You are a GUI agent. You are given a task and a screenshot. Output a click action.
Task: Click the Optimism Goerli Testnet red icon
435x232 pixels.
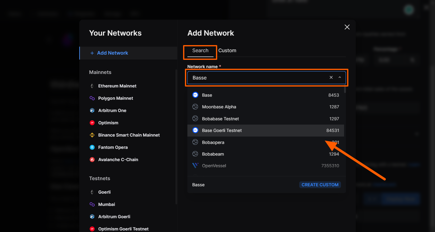92,229
